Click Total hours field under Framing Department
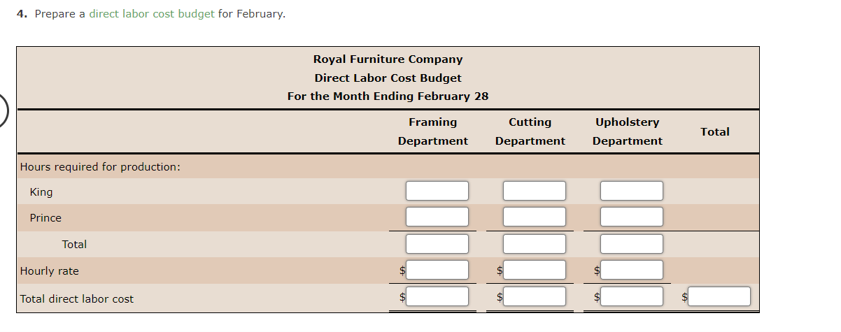Image resolution: width=841 pixels, height=332 pixels. click(x=437, y=244)
